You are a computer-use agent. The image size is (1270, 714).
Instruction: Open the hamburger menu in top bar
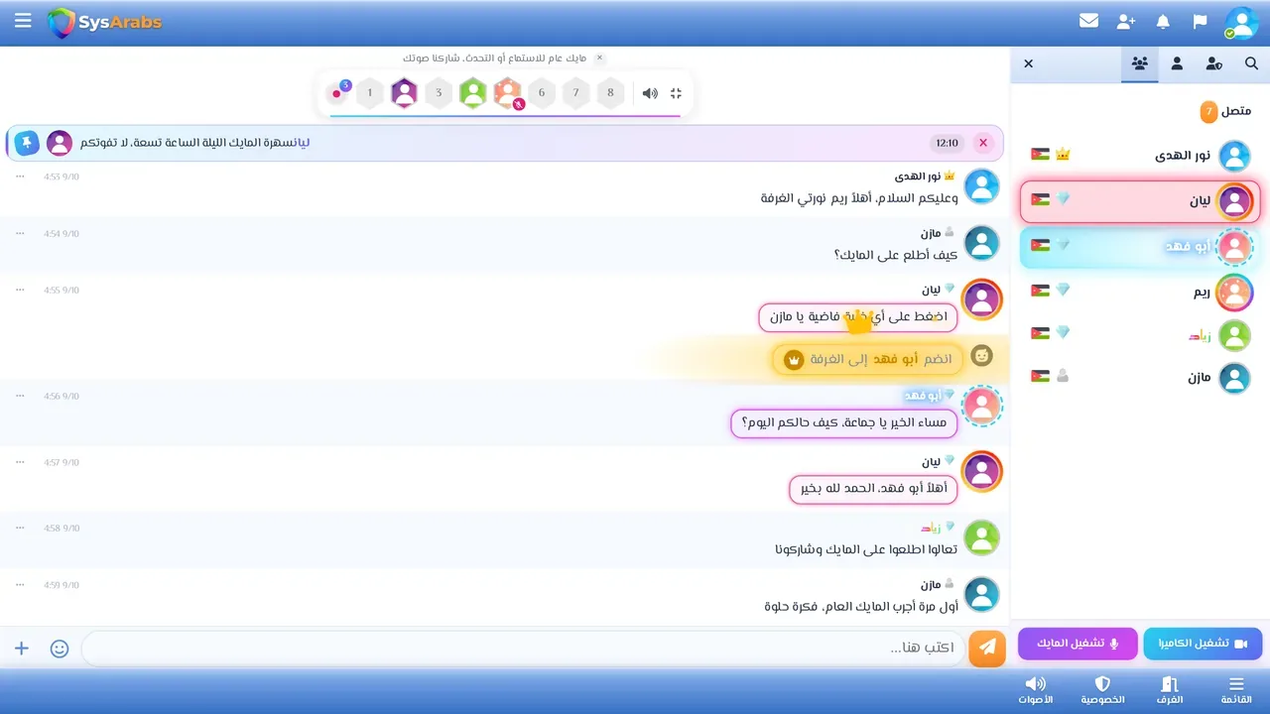(23, 21)
